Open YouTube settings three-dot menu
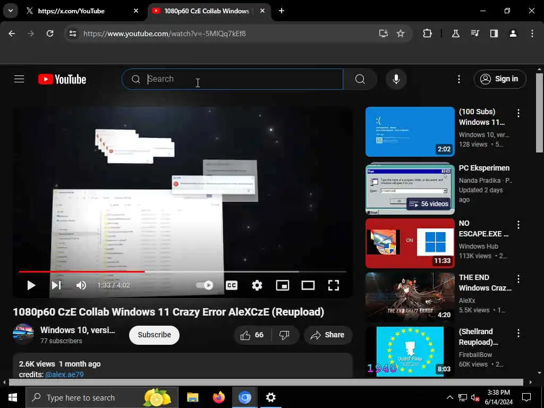This screenshot has height=408, width=544. point(459,79)
